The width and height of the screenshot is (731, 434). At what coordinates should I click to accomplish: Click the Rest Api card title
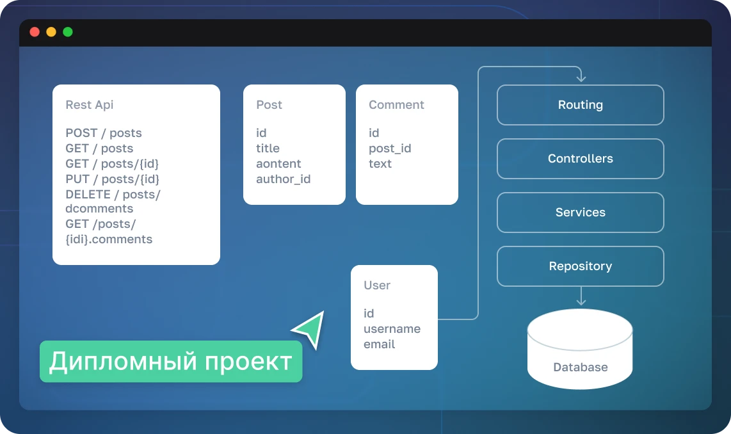(x=90, y=105)
